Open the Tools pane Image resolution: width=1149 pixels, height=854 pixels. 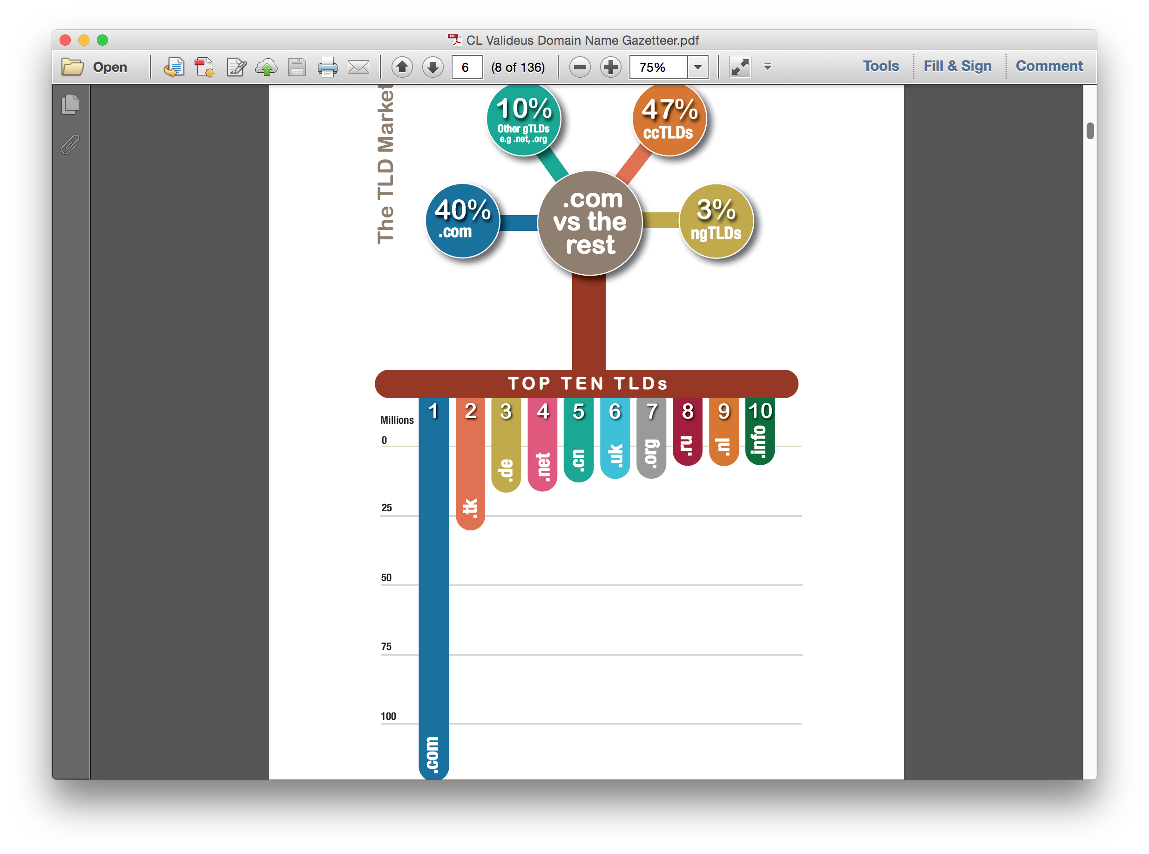coord(881,66)
